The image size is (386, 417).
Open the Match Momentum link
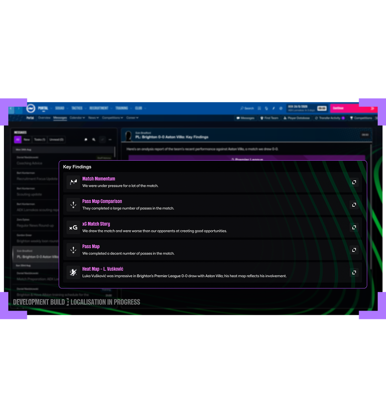(x=99, y=179)
